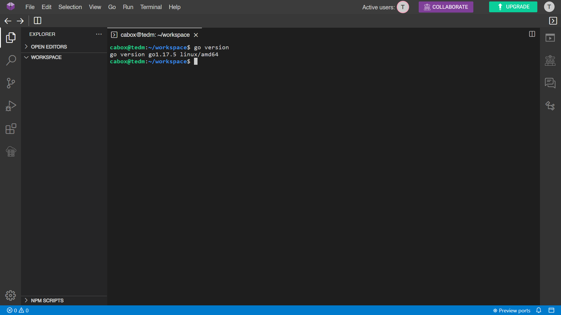This screenshot has height=315, width=561.
Task: Open the Manage settings gear icon
Action: 11,295
